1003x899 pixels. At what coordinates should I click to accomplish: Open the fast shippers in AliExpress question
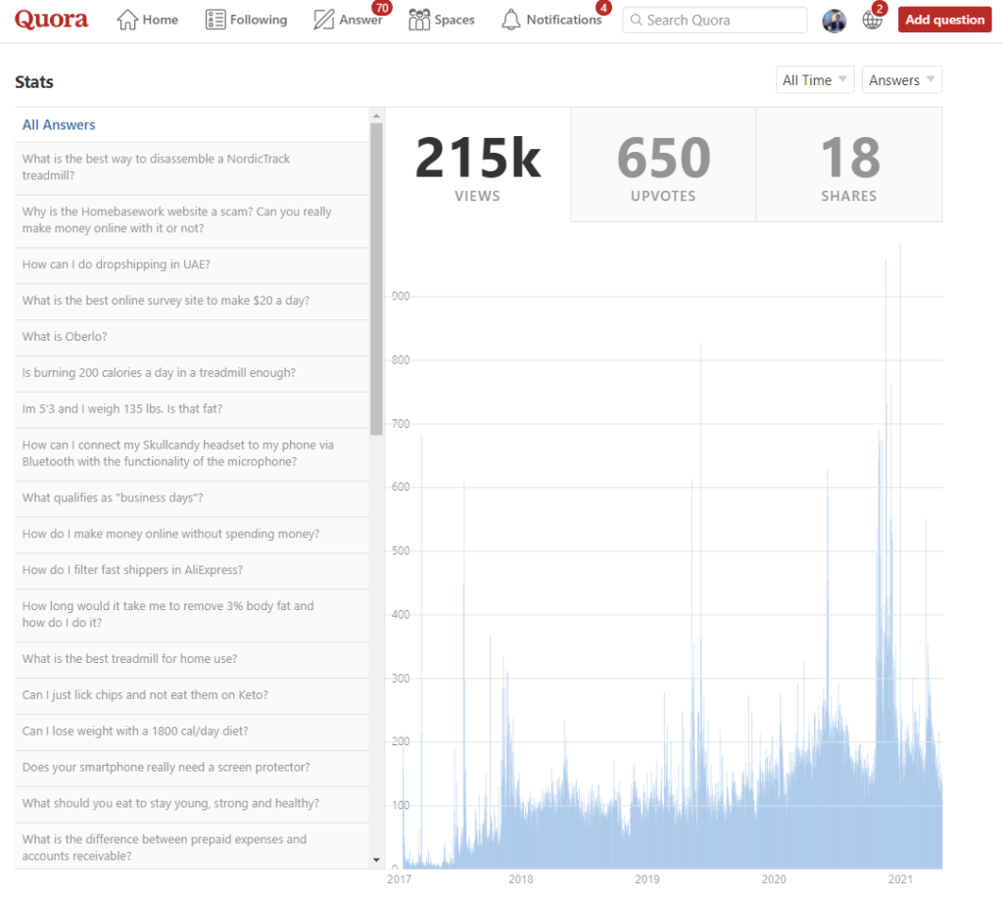coord(192,570)
